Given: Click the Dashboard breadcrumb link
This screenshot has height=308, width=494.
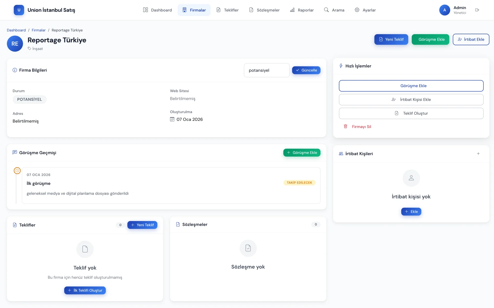Looking at the screenshot, I should tap(16, 30).
